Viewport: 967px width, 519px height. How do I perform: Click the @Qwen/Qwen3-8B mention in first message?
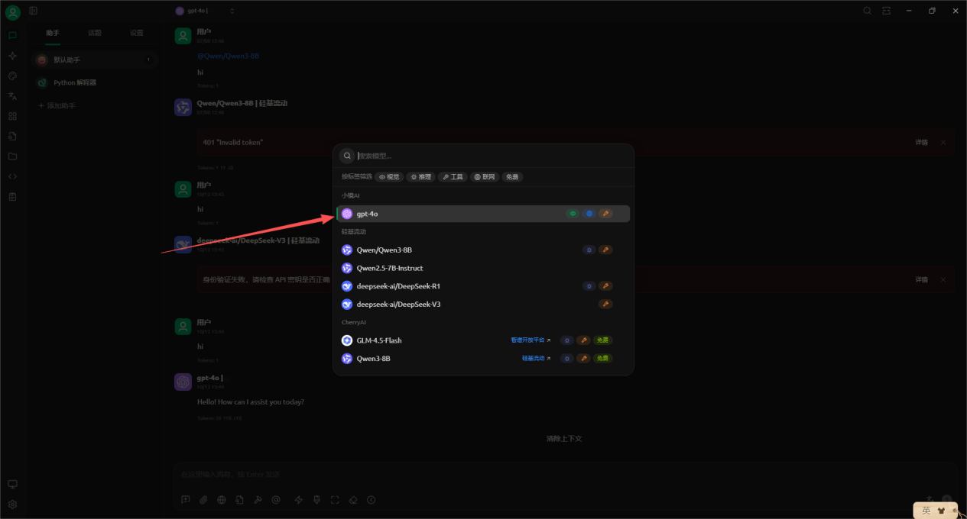pos(228,56)
